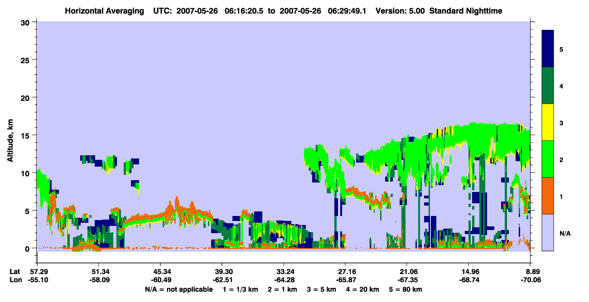Click the lavender N/A color bar segment

click(x=548, y=232)
